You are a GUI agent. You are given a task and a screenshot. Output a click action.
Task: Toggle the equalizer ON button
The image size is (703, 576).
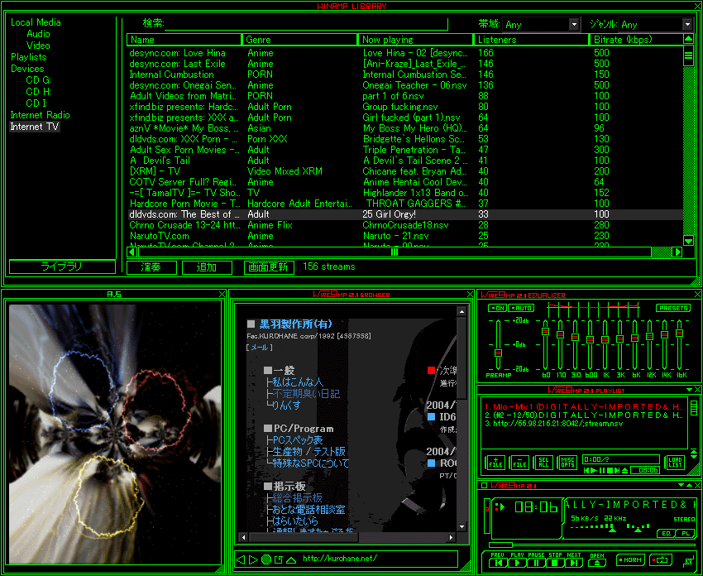point(497,308)
